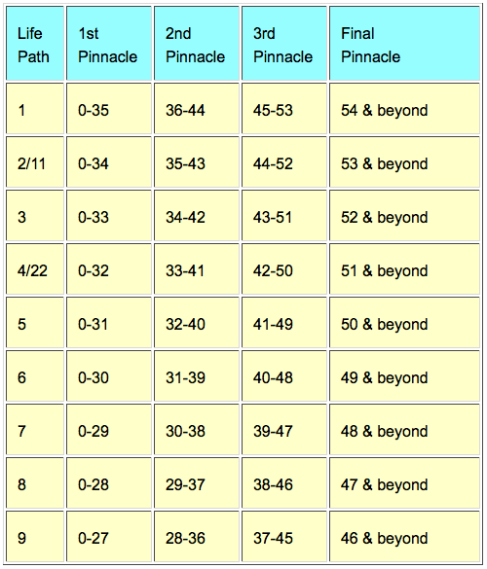Select the 1st Pinnacle header cell
Screen dimensions: 487x569
109,43
